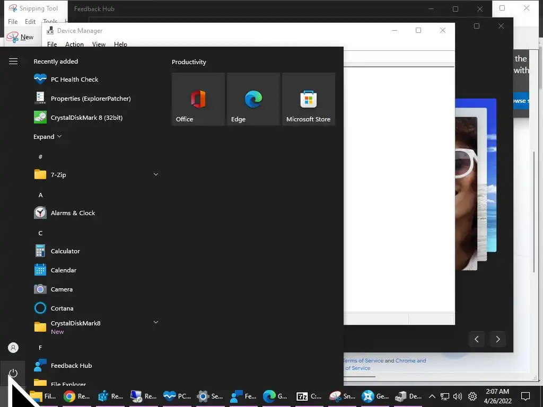Click the 'Recently added' heading
Viewport: 543px width, 407px height.
pos(56,61)
